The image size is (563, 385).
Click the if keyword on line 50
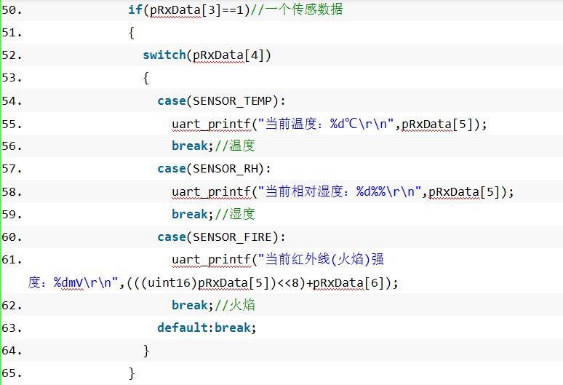click(x=135, y=9)
